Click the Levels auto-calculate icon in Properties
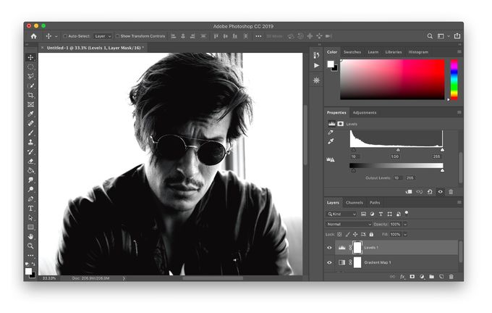Image resolution: width=492 pixels, height=313 pixels. point(331,159)
